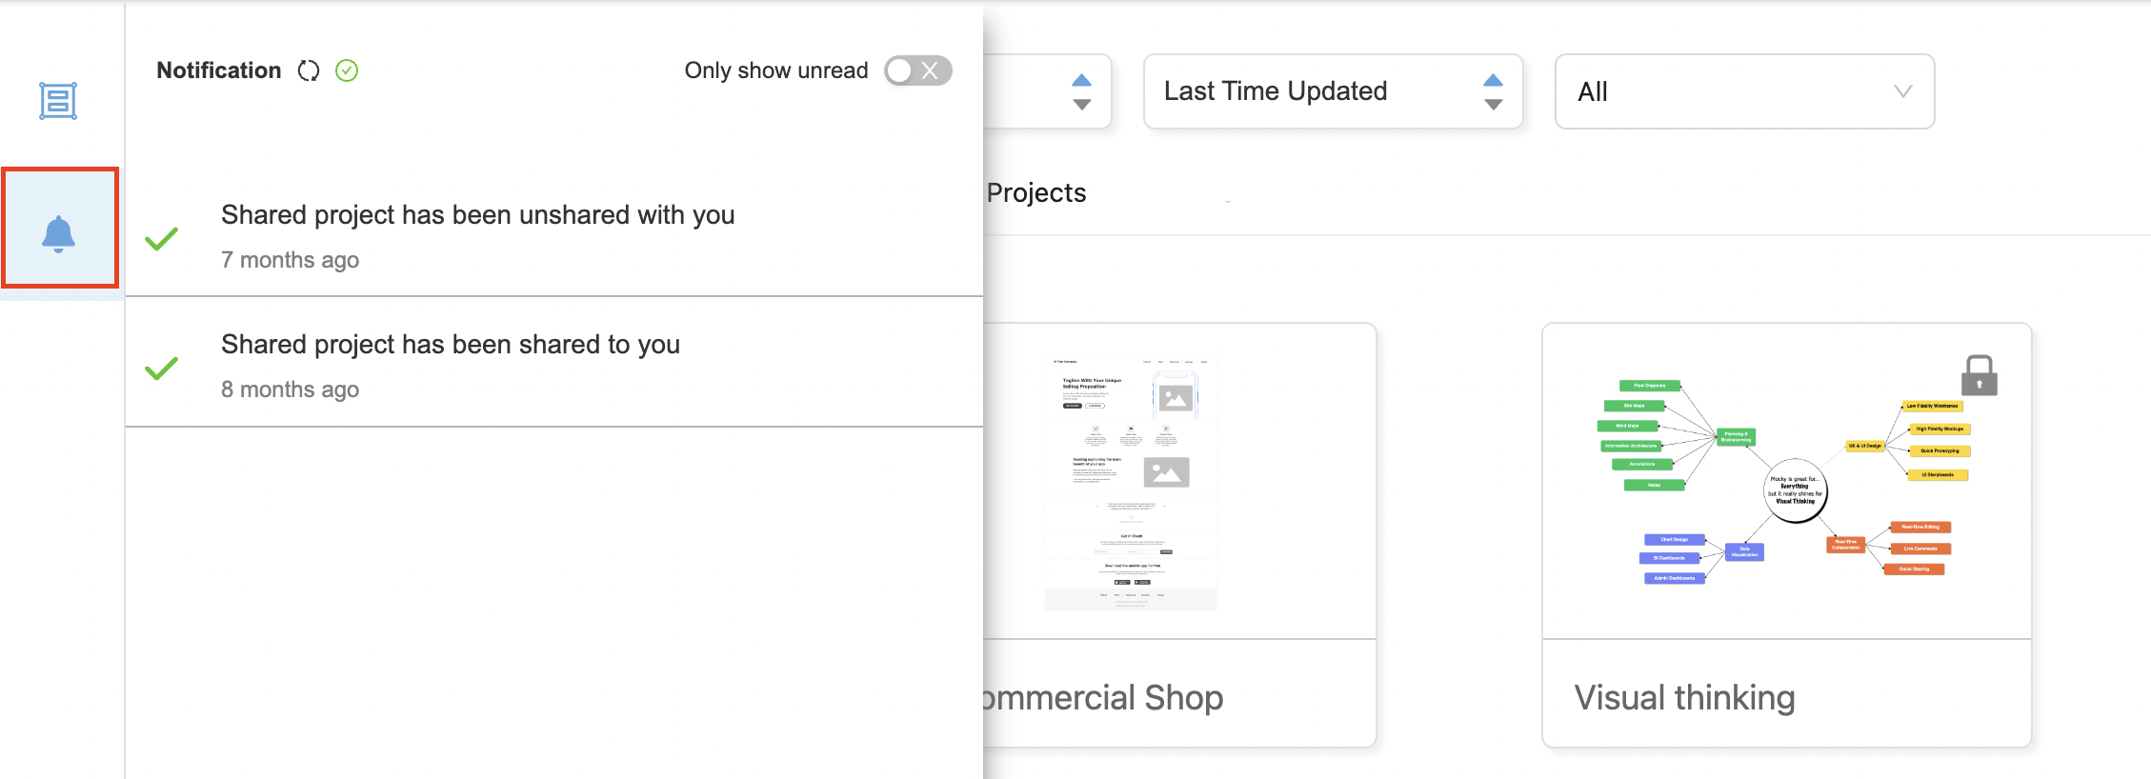Open the shared to you notification message
Viewport: 2151px width, 779px height.
pos(450,345)
